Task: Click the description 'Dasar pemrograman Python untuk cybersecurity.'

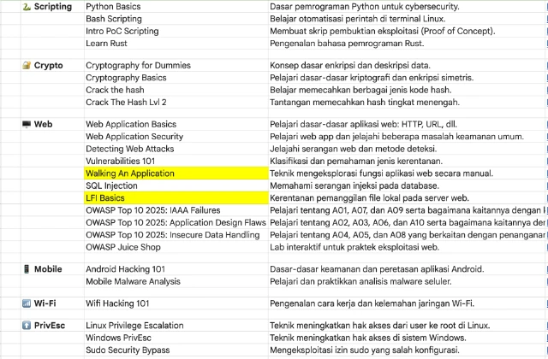Action: pos(365,7)
